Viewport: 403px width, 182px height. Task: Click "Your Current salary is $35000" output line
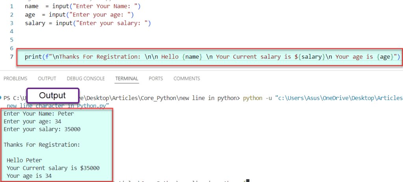point(53,168)
